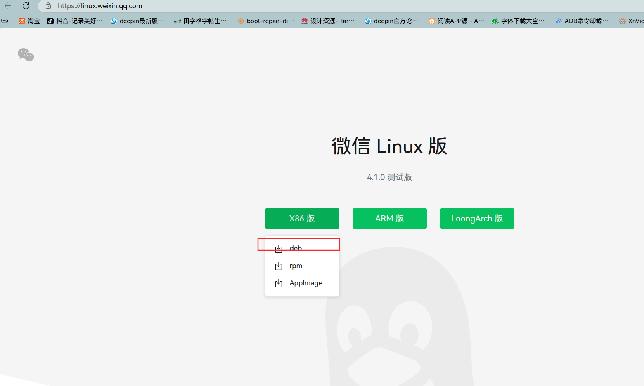Open the 字体下载大全 bookmark
644x386 pixels.
pyautogui.click(x=518, y=21)
